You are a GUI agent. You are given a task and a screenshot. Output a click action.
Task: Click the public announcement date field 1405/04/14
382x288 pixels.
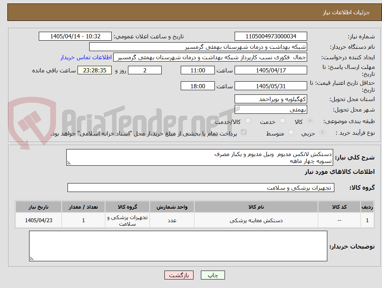click(x=75, y=36)
